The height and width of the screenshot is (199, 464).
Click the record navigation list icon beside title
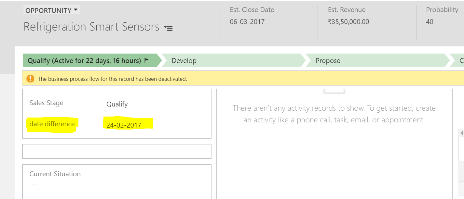(169, 28)
